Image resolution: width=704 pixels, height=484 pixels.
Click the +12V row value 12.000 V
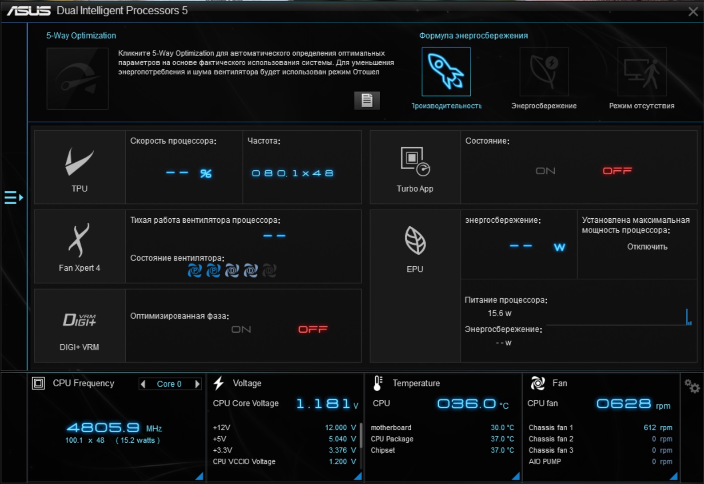coord(341,427)
